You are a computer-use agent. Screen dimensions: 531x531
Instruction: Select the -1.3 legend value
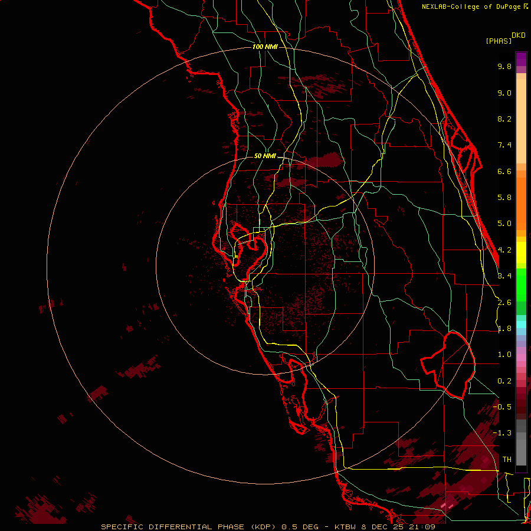[502, 433]
